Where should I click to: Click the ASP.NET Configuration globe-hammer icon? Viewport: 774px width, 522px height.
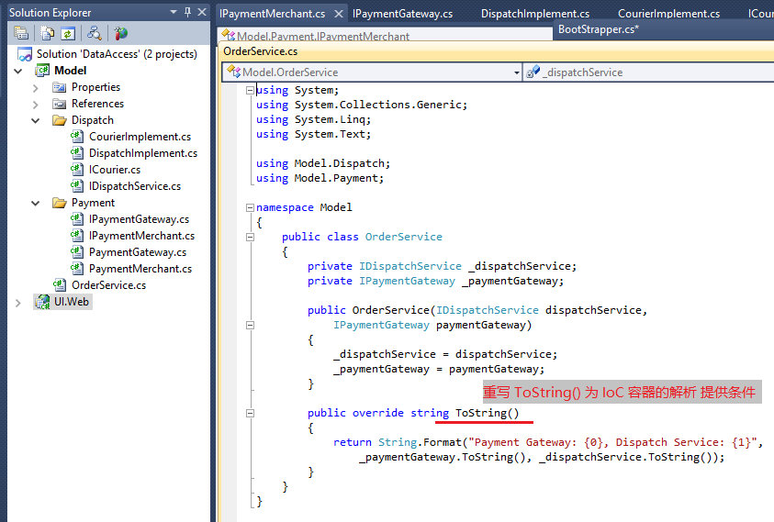pos(120,33)
